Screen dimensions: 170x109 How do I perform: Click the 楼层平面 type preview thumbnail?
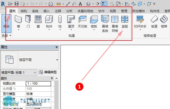tap(10, 60)
